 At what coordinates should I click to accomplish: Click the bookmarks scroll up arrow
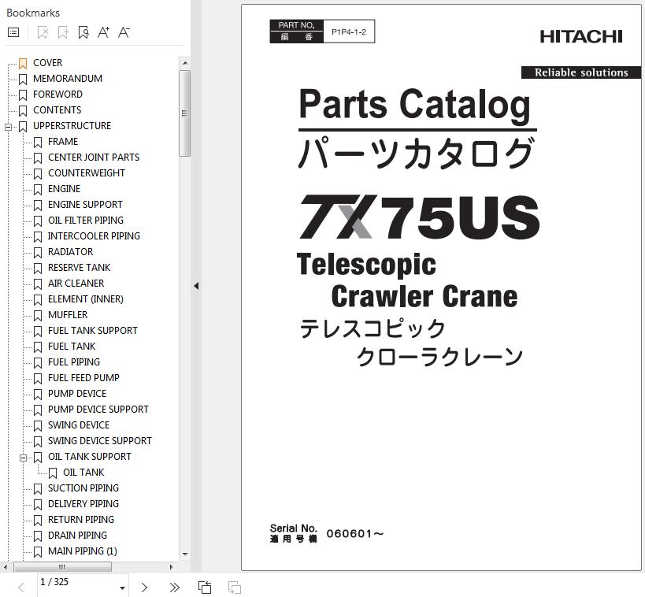click(185, 63)
